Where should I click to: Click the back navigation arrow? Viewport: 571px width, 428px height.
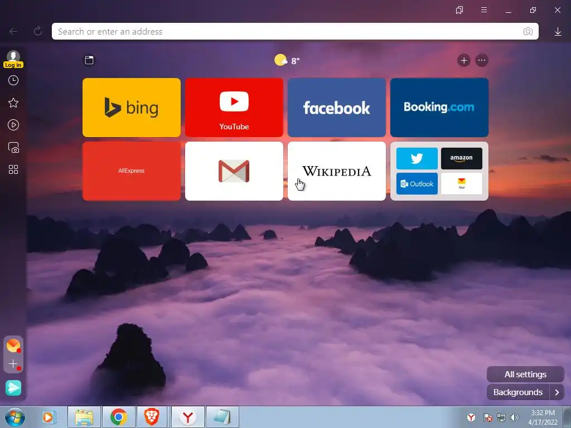click(x=13, y=32)
